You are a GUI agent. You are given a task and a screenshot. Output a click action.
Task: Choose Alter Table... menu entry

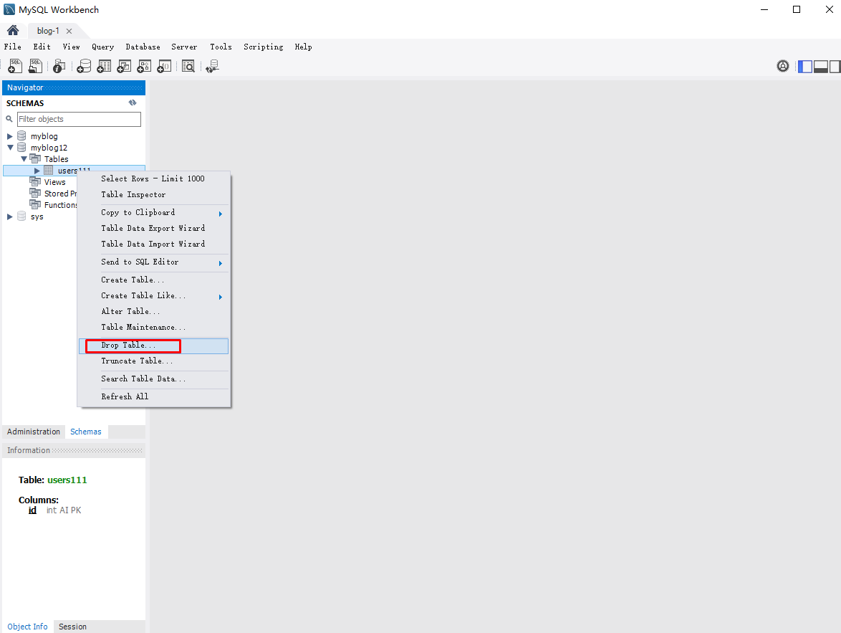153,311
